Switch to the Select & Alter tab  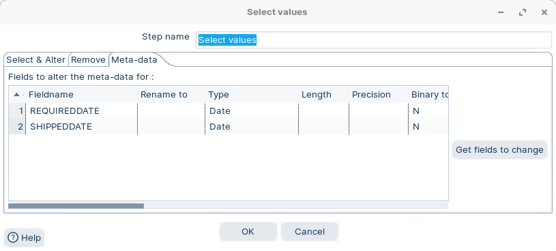coord(35,60)
